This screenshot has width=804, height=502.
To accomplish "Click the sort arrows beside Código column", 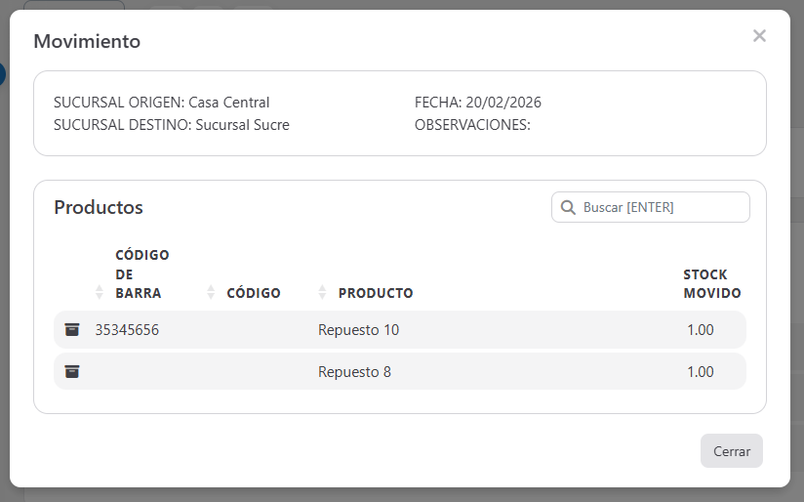I will [x=212, y=292].
